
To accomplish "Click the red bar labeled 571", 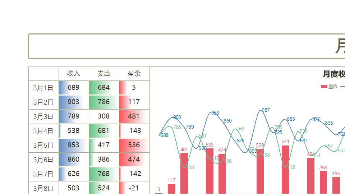I will (285, 170).
